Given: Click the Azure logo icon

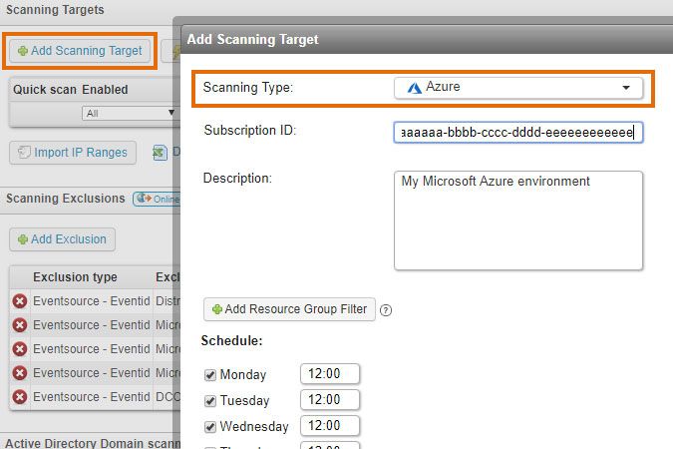Looking at the screenshot, I should click(414, 88).
